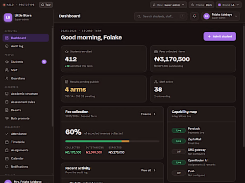Click the Assessment rules icon
Screen dimensions: 245x183
pos(7,102)
